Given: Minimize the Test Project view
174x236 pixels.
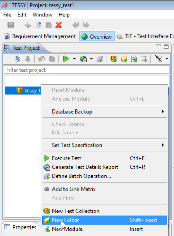Looking at the screenshot, I should point(158,45).
